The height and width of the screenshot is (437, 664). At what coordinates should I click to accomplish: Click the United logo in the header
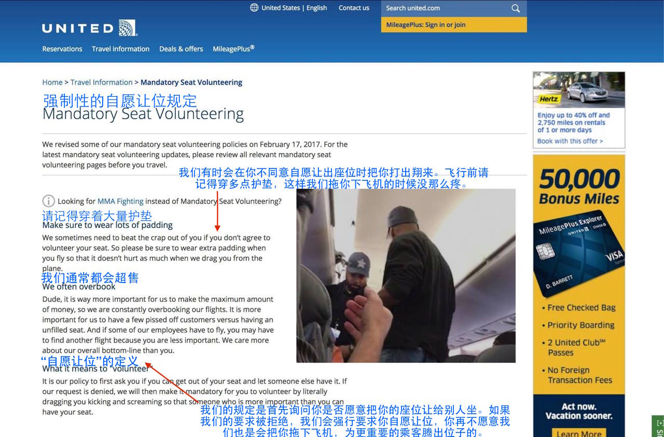89,28
